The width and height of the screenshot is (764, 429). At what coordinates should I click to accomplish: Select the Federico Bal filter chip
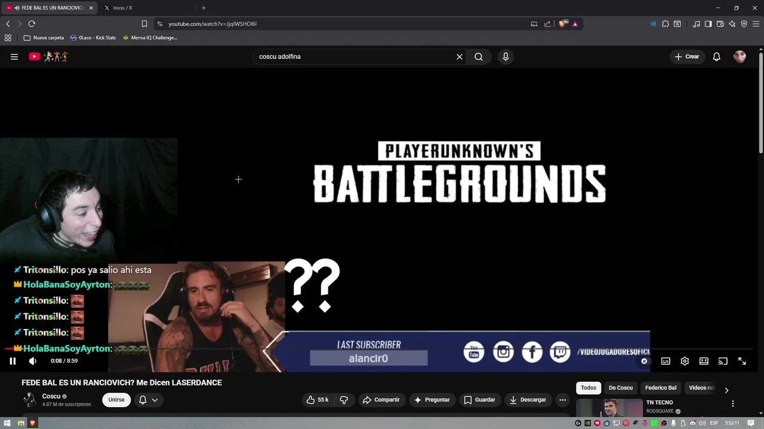661,388
